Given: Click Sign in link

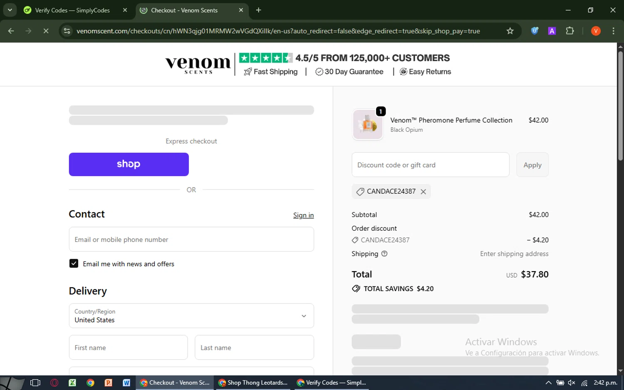Looking at the screenshot, I should pyautogui.click(x=303, y=215).
